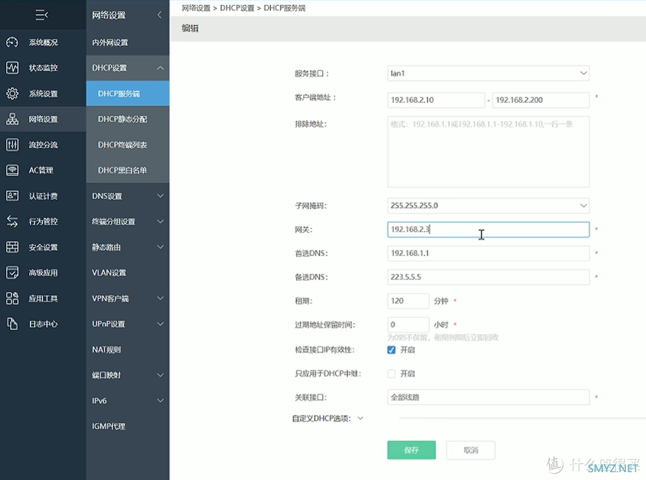This screenshot has height=480, width=646.
Task: Open DHCP终端列表 menu item
Action: 128,145
